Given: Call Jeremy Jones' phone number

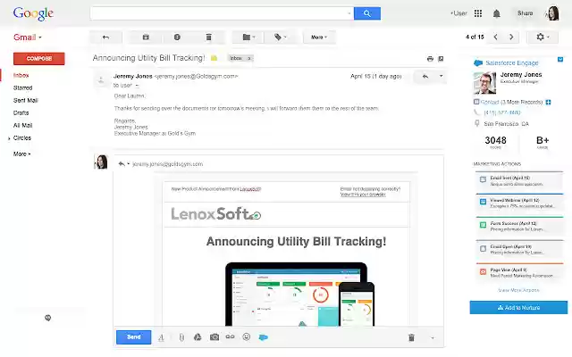Looking at the screenshot, I should point(502,113).
